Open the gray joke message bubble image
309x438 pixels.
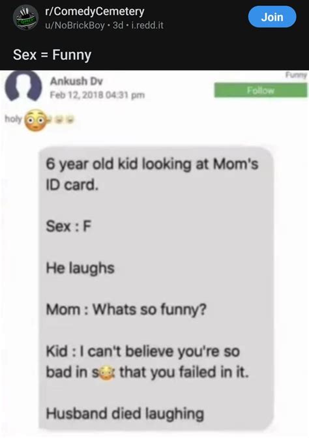pos(156,288)
